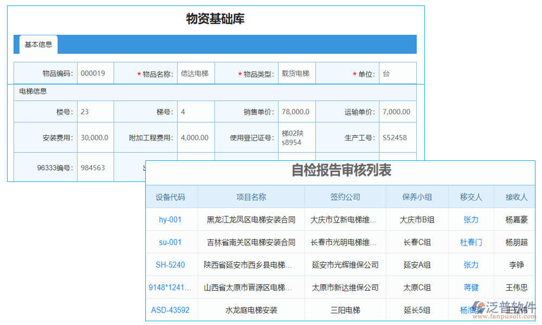Open the 物品类型 selector showing 载货电梯
The width and height of the screenshot is (542, 325).
click(296, 73)
